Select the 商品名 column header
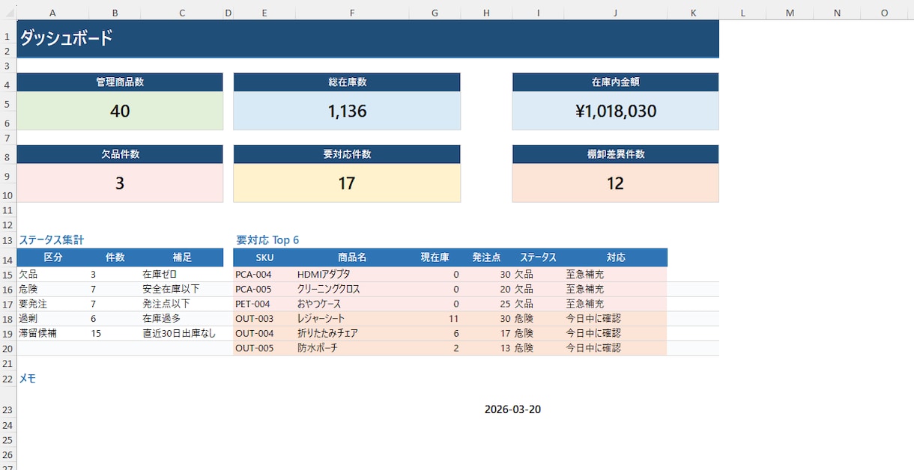This screenshot has width=914, height=470. click(352, 257)
